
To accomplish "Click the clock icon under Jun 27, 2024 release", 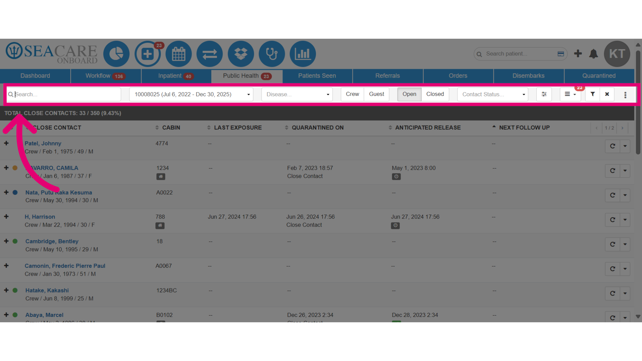I will [x=395, y=226].
